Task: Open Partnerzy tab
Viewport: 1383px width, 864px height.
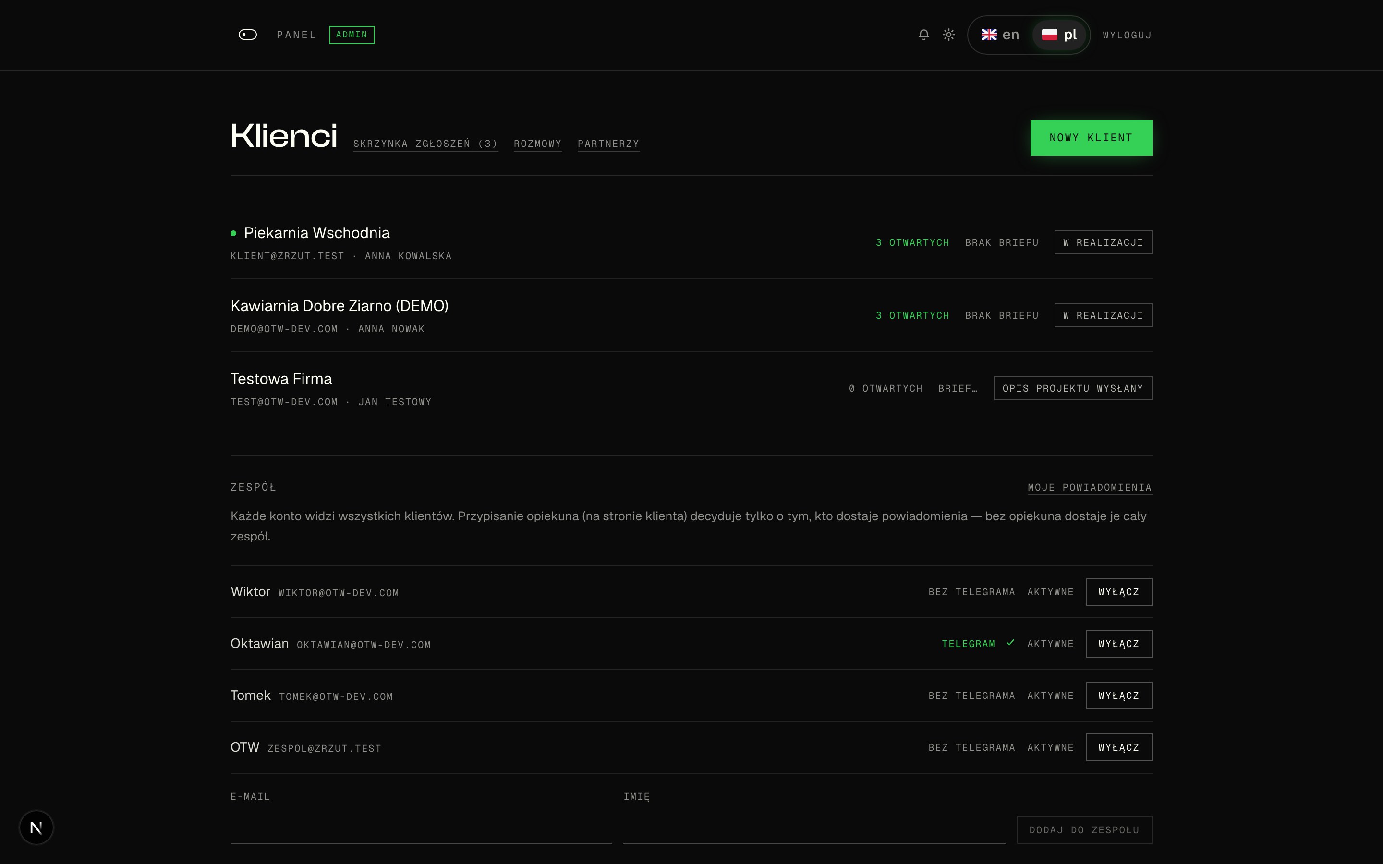Action: tap(608, 144)
